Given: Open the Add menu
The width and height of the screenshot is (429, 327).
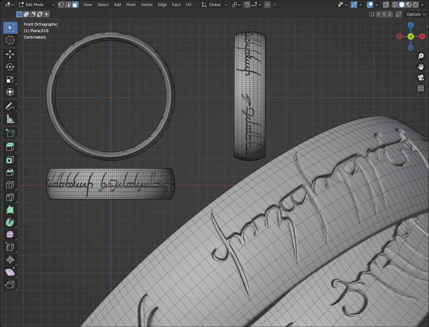Looking at the screenshot, I should coord(117,5).
